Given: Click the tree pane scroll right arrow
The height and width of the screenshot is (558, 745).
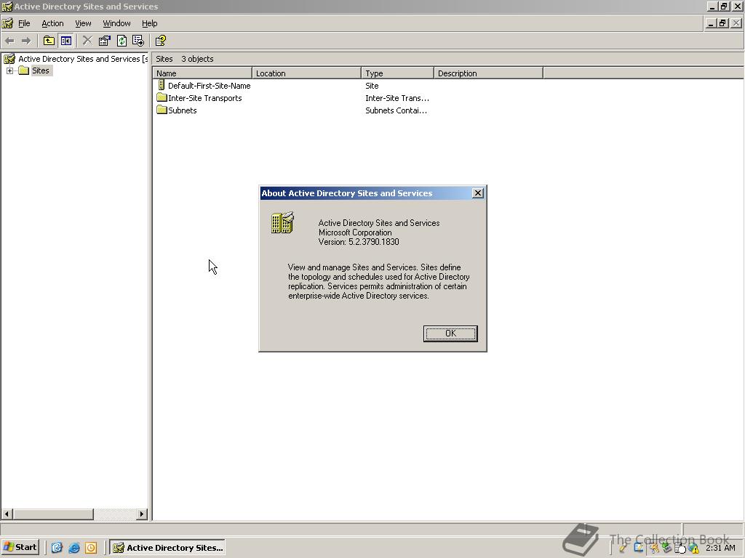Looking at the screenshot, I should coord(142,514).
